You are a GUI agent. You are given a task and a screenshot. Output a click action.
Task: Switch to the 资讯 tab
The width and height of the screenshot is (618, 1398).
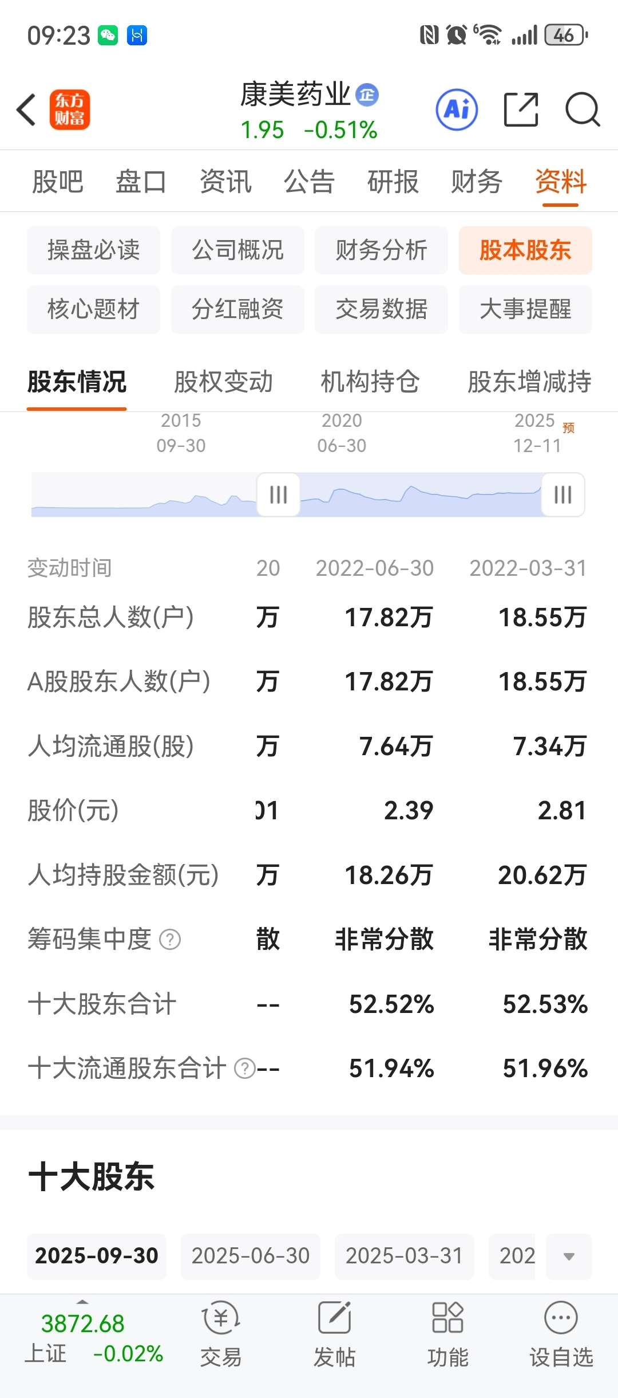coord(225,182)
